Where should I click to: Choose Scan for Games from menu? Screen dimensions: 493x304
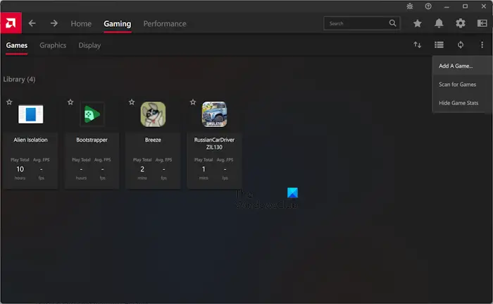[463, 85]
